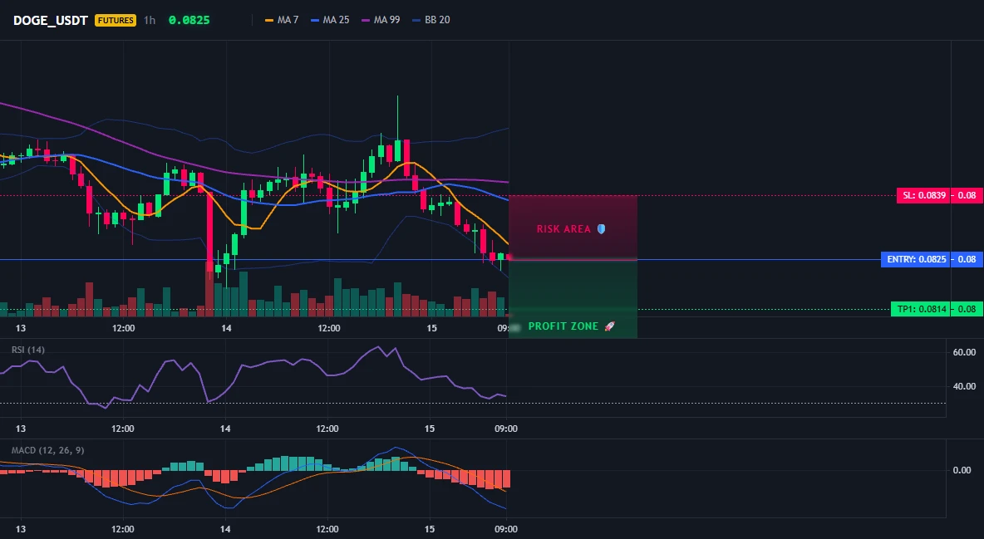
Task: Toggle the MA 7 legend entry
Action: (282, 20)
